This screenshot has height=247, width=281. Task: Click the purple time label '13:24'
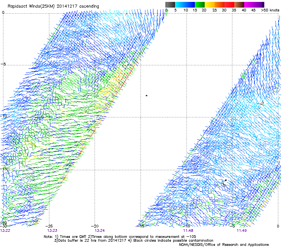(99, 230)
